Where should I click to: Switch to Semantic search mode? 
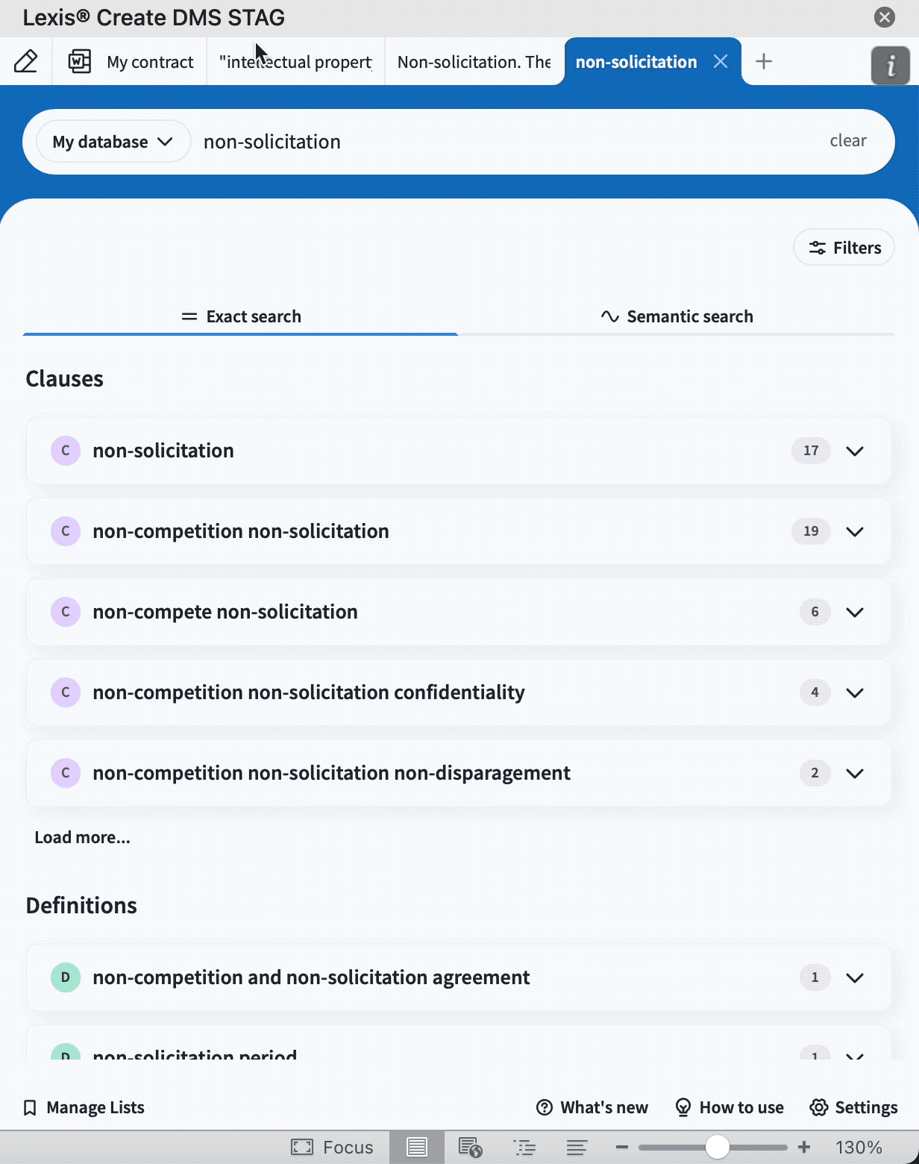coord(677,316)
